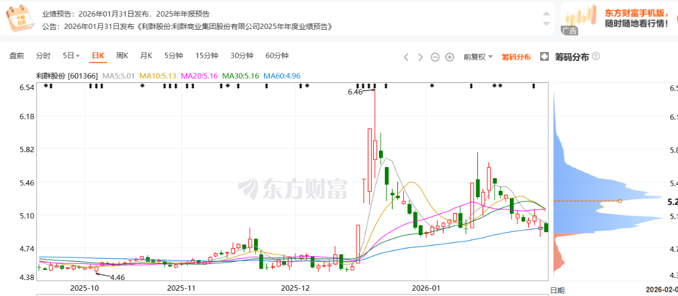Viewport: 678px width, 296px height.
Task: Click the 日期 label below chip distribution
Action: [558, 291]
